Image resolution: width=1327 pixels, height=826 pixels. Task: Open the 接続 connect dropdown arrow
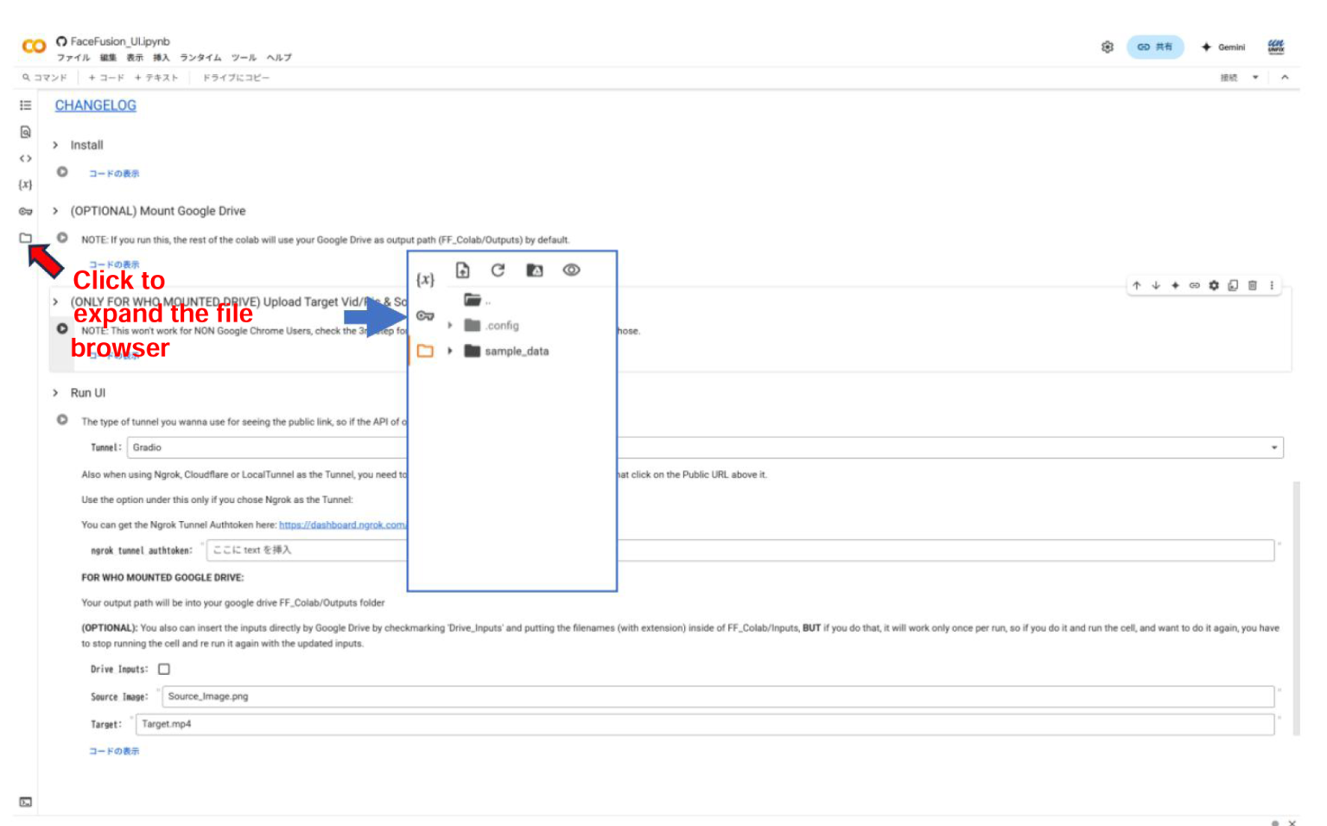1255,78
